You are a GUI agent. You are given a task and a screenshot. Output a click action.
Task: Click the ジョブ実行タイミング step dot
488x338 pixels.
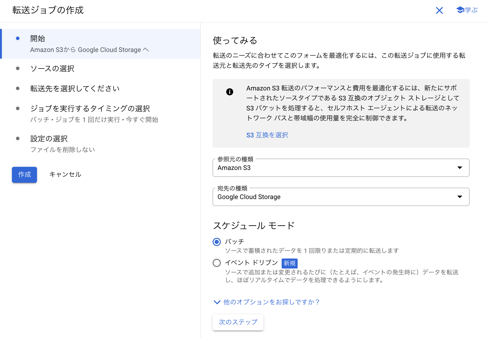tap(18, 108)
